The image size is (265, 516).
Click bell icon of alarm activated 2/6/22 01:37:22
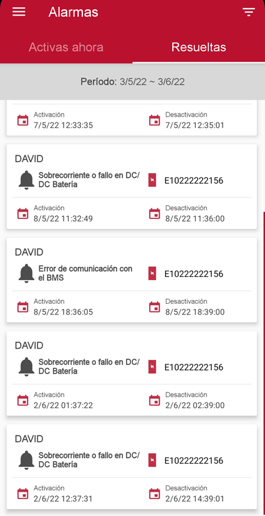tap(26, 367)
